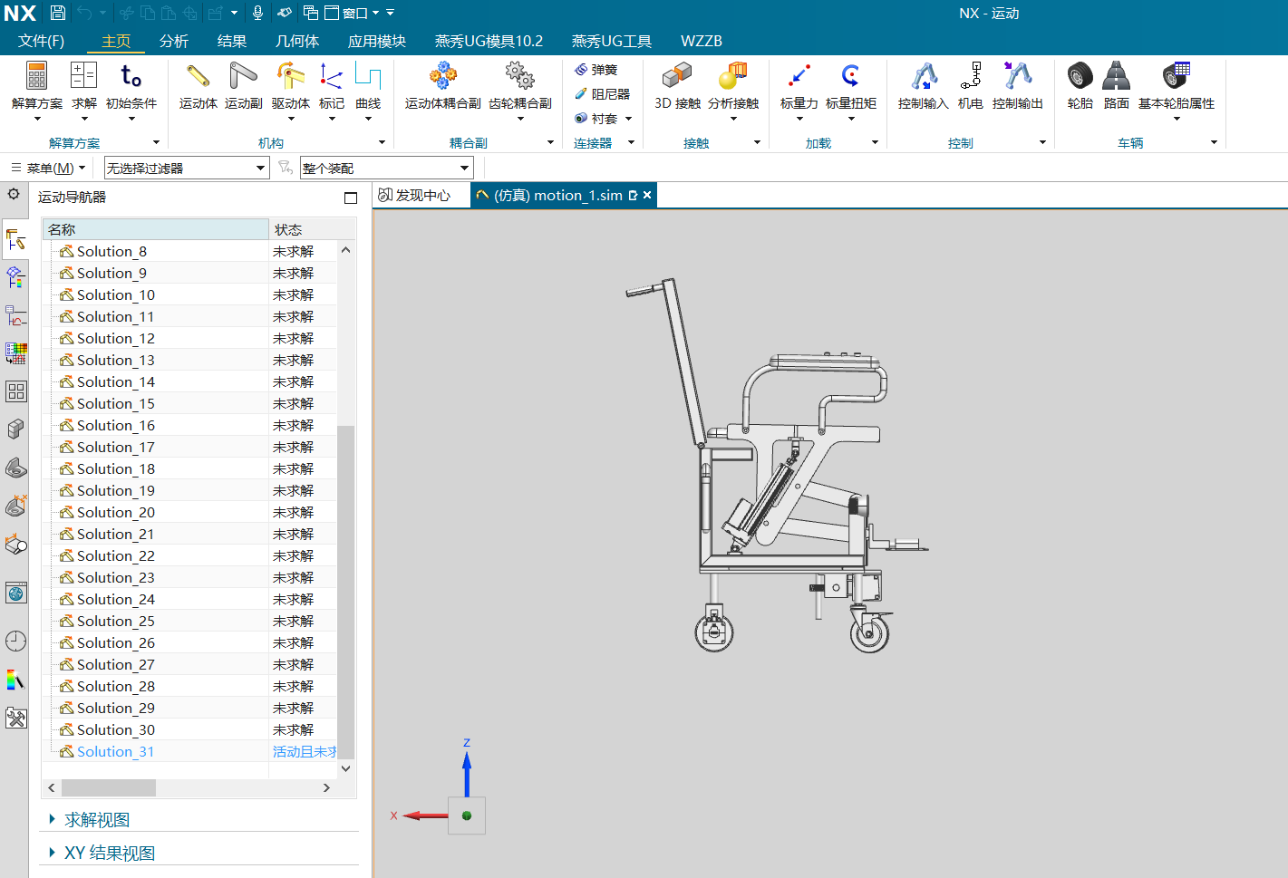
Task: Add a 阻尼器 damper connector
Action: (602, 94)
